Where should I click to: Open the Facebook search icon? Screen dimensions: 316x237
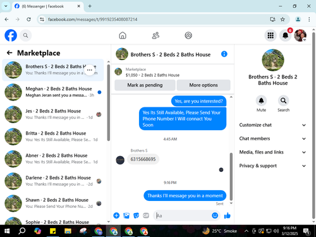point(26,35)
